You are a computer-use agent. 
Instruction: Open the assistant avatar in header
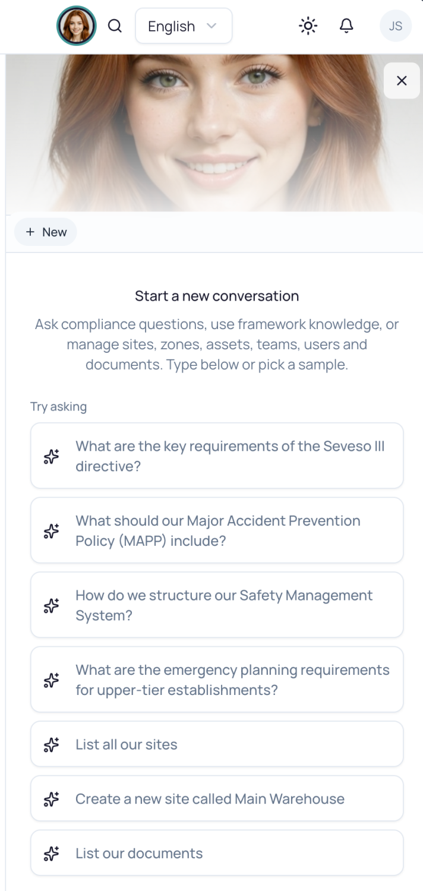[76, 26]
